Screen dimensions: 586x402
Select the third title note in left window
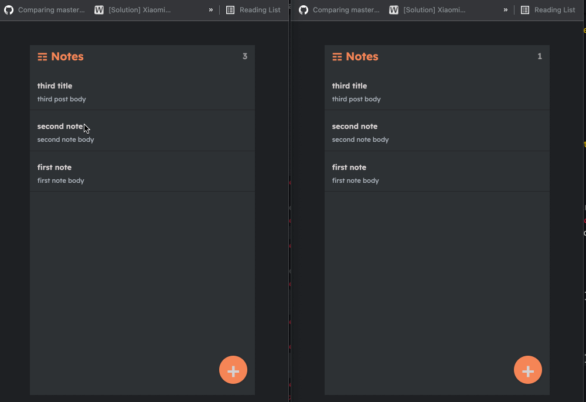142,91
